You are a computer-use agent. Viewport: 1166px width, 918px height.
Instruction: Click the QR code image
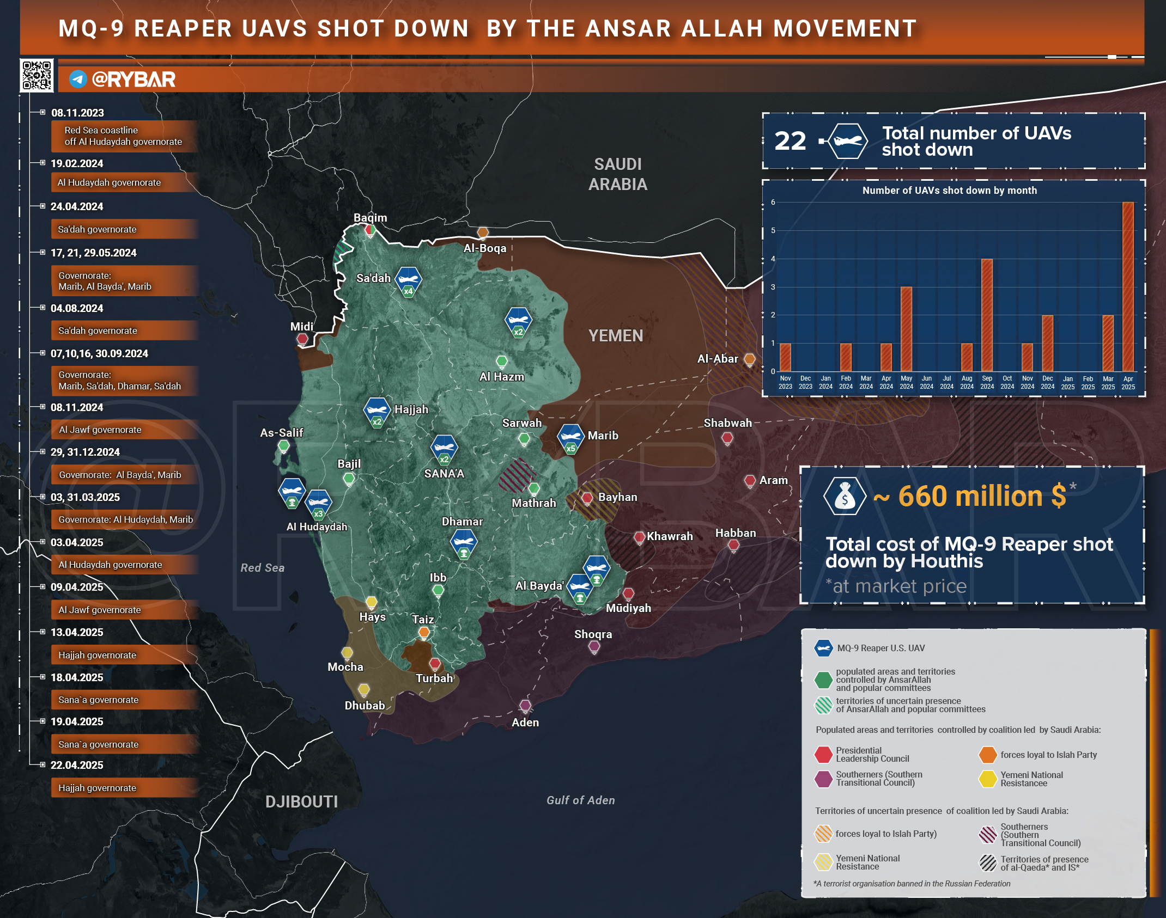point(37,75)
